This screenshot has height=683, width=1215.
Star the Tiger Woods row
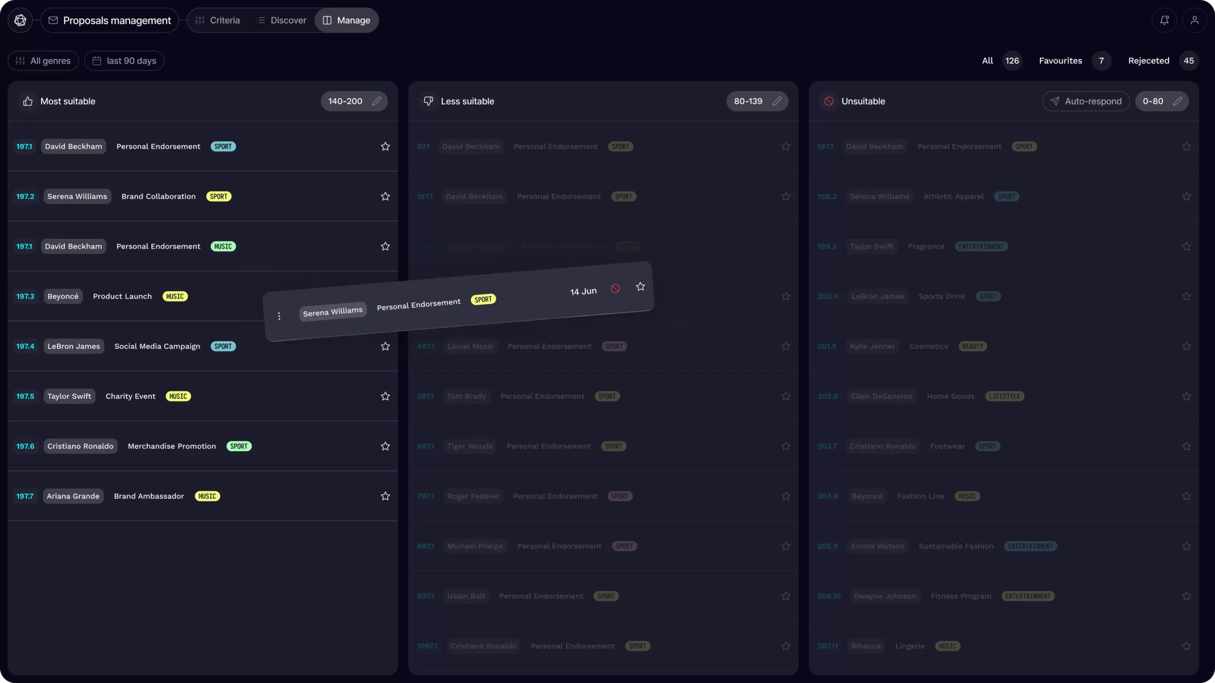point(786,446)
